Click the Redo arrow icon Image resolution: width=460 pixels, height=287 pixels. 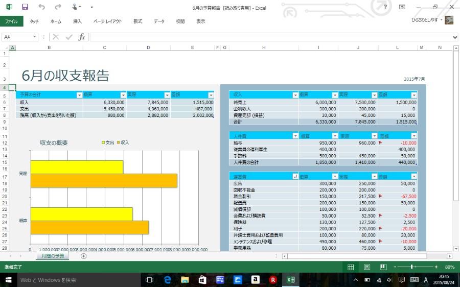click(58, 7)
